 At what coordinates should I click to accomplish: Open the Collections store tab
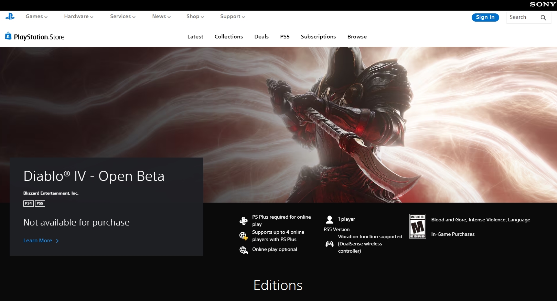pyautogui.click(x=229, y=37)
